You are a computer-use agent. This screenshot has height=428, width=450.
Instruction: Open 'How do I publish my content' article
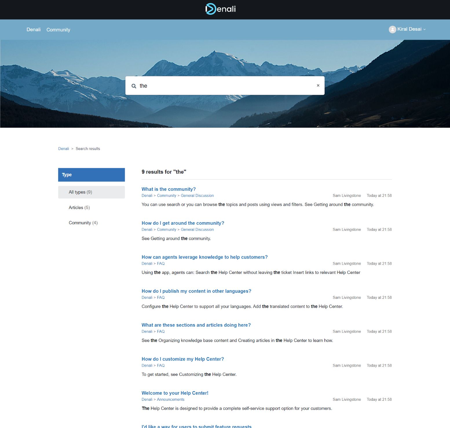pyautogui.click(x=196, y=291)
